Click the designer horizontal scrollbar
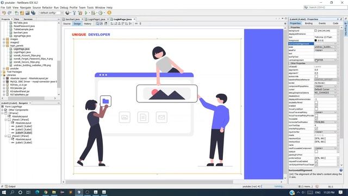 click(149, 182)
